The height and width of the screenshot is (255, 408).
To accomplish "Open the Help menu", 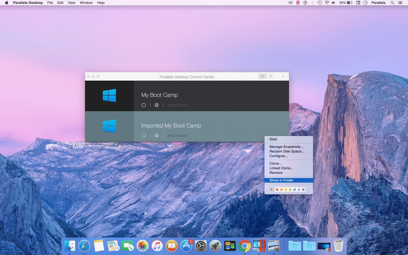I will [101, 3].
